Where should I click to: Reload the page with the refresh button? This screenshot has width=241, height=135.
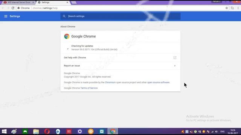tap(13, 8)
